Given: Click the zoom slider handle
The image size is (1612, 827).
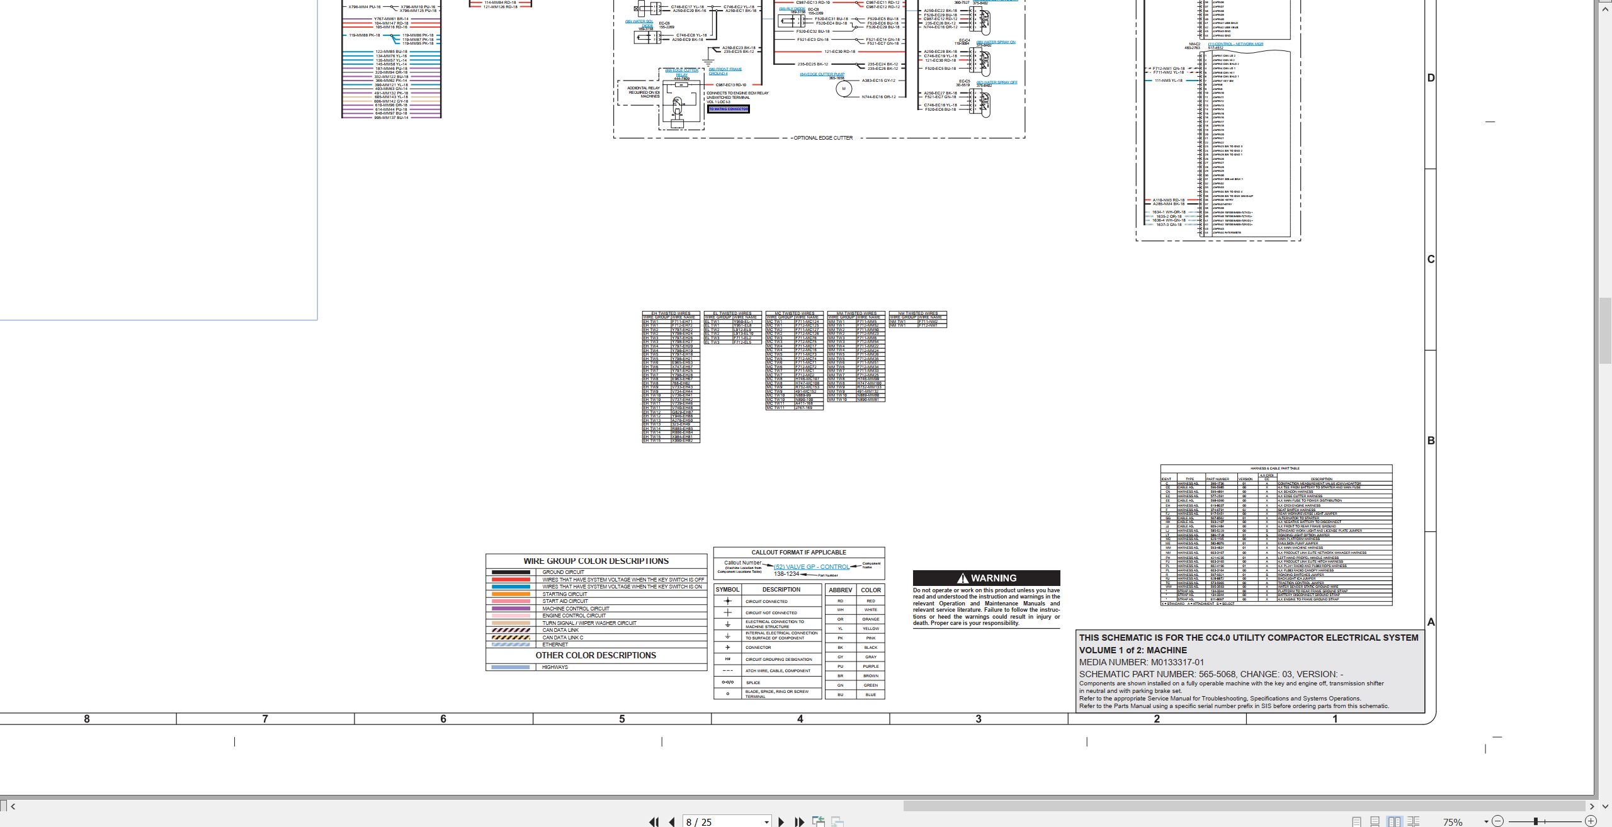Looking at the screenshot, I should 1536,821.
